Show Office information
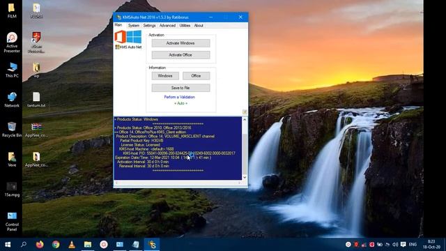 pyautogui.click(x=196, y=76)
